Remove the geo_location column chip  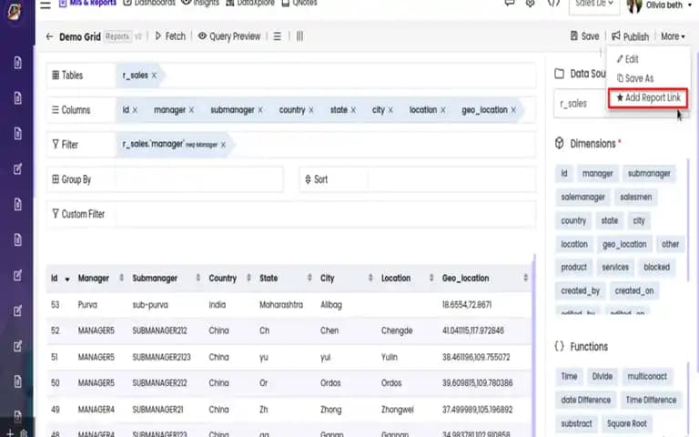[513, 109]
